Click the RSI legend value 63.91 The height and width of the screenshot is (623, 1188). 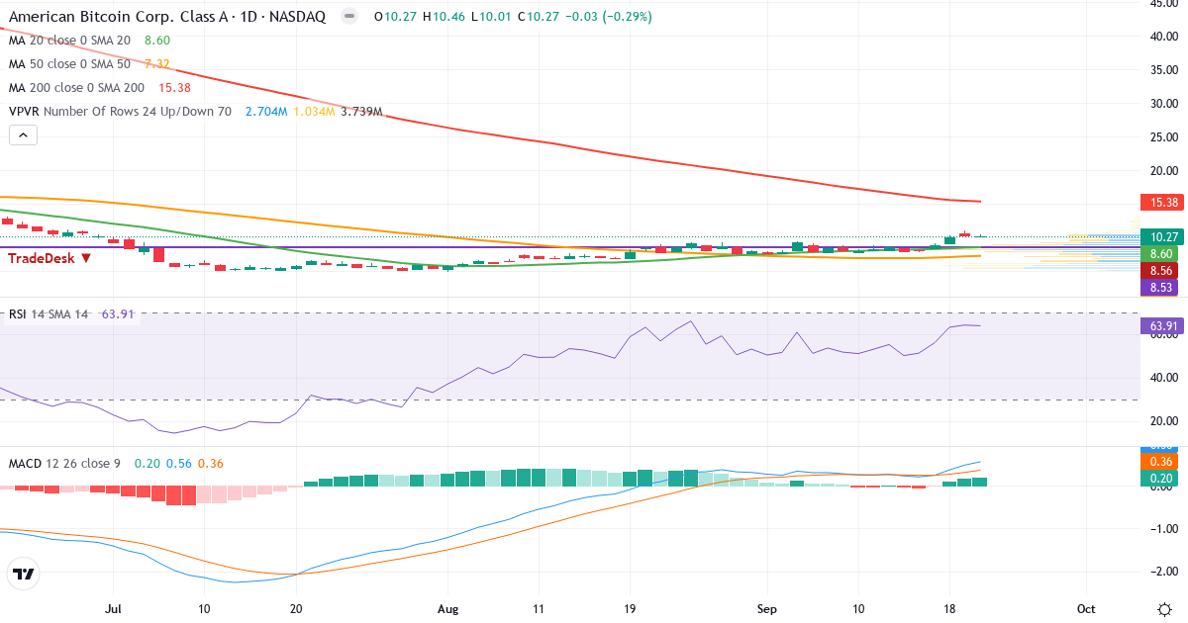tap(118, 314)
